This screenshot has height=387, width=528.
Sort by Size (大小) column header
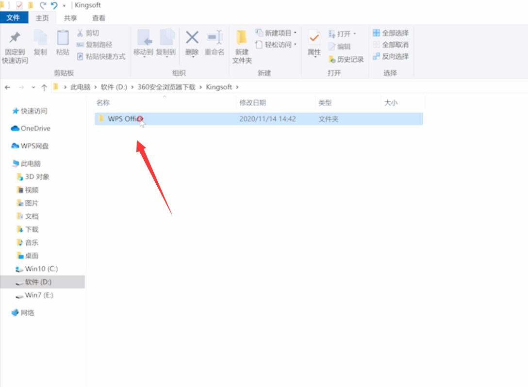(391, 103)
